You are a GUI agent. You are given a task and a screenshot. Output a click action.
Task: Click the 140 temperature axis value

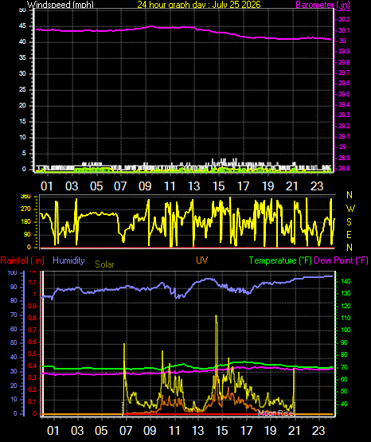[x=346, y=281]
